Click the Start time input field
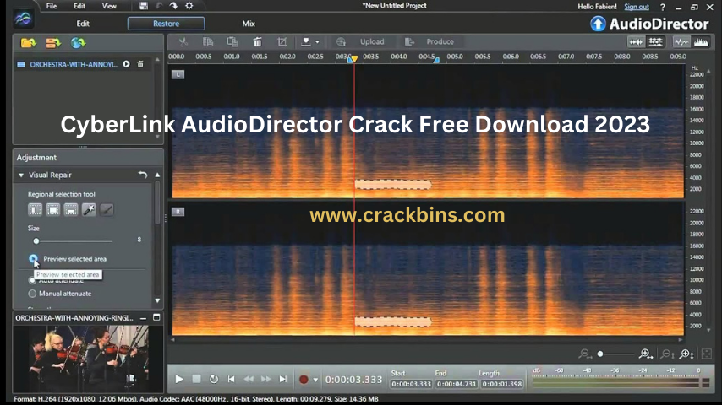This screenshot has width=722, height=405. pos(411,384)
